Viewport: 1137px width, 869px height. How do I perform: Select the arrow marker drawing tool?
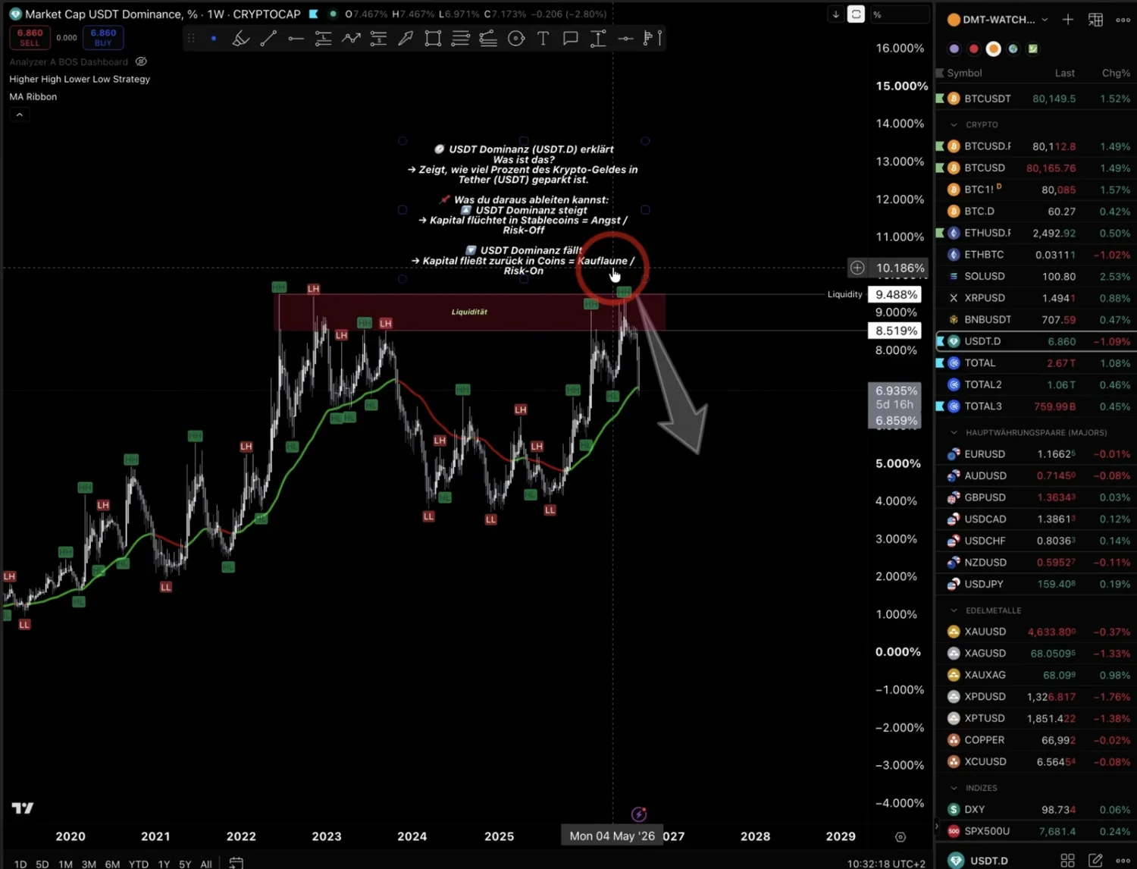coord(406,38)
